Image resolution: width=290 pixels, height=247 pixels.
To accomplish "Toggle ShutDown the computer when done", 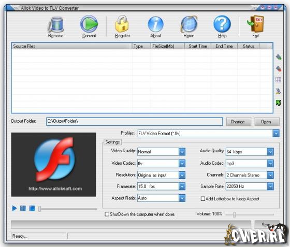I will [107, 214].
